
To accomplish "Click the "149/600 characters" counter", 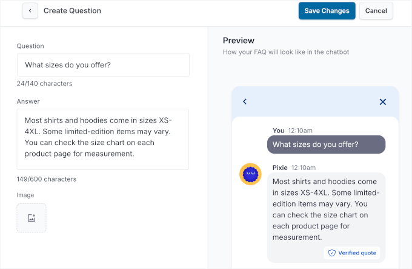I will coord(47,179).
